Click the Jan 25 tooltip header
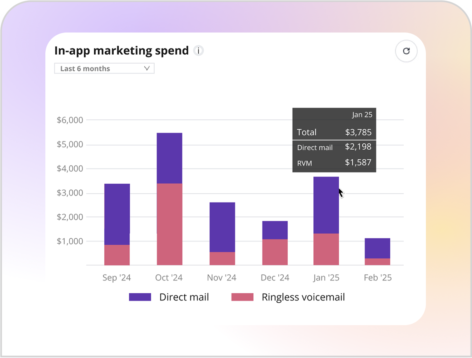The width and height of the screenshot is (472, 358). click(362, 115)
